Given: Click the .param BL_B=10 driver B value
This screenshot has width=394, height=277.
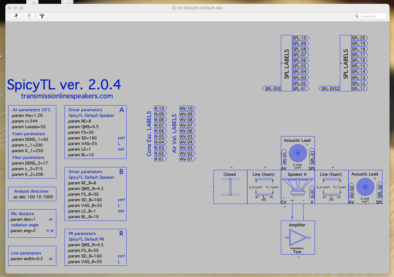Looking at the screenshot, I should point(83,217).
